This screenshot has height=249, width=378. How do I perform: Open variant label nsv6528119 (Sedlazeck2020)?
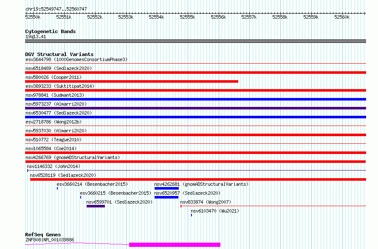(x=63, y=175)
